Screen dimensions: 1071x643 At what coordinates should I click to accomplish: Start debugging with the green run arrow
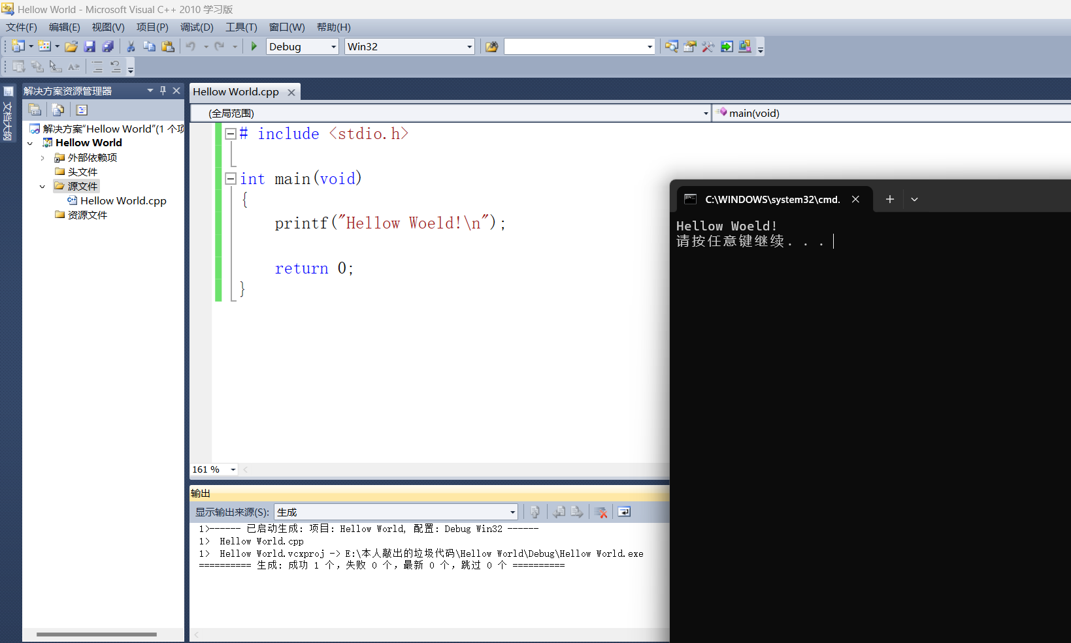254,46
